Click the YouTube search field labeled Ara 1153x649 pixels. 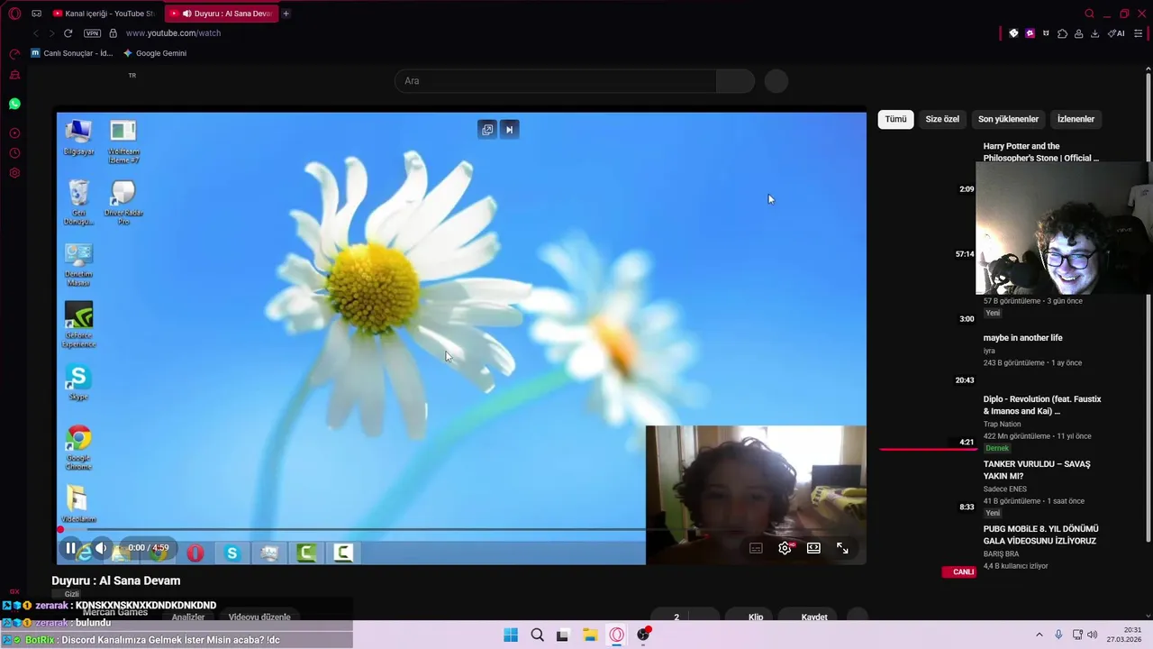(555, 81)
